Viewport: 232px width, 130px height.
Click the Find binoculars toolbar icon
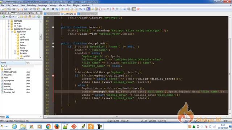click(x=53, y=9)
